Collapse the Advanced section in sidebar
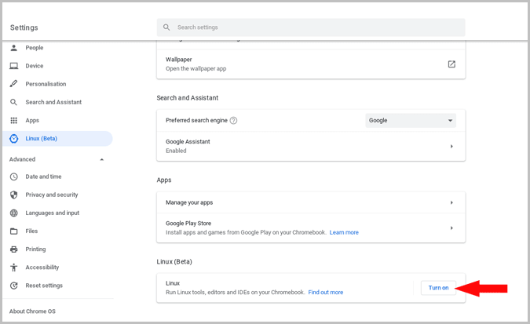This screenshot has height=324, width=530. (x=101, y=159)
